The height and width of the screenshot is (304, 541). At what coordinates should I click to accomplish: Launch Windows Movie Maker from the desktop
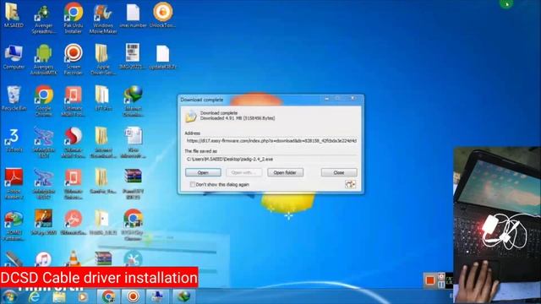pos(103,19)
